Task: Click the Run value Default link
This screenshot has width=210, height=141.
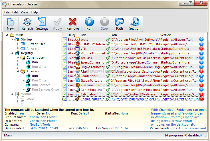Action: pyautogui.click(x=84, y=113)
